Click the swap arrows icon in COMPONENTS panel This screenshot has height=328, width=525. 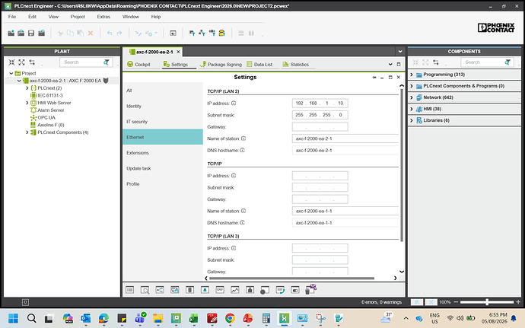tap(436, 62)
